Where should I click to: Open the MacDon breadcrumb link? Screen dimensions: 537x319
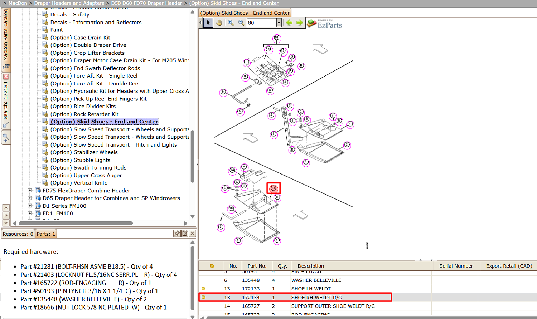[18, 3]
